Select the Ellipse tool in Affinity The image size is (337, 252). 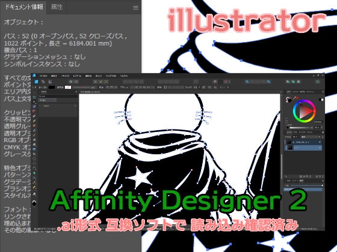[x=34, y=163]
